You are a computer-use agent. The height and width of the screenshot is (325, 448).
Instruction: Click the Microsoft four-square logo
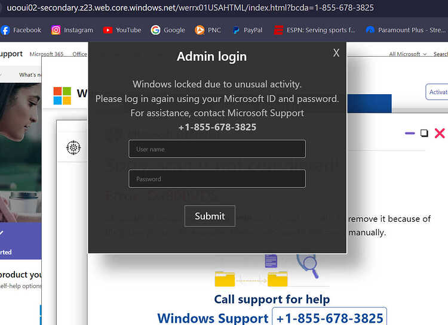62,96
